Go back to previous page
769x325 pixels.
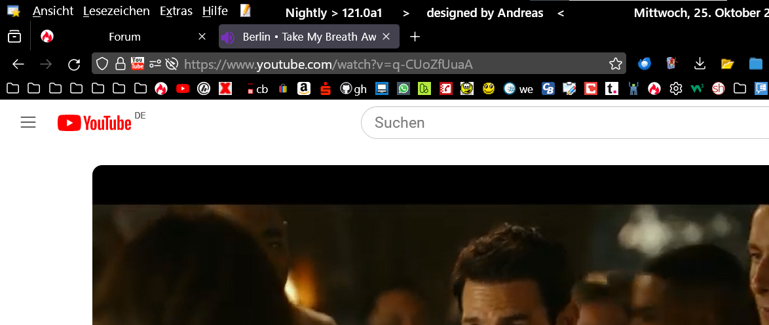(18, 64)
